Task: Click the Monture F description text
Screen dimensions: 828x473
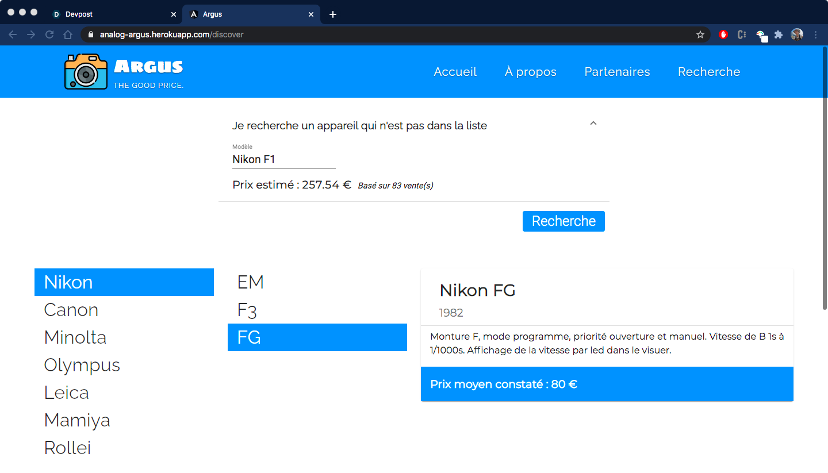Action: click(x=607, y=343)
